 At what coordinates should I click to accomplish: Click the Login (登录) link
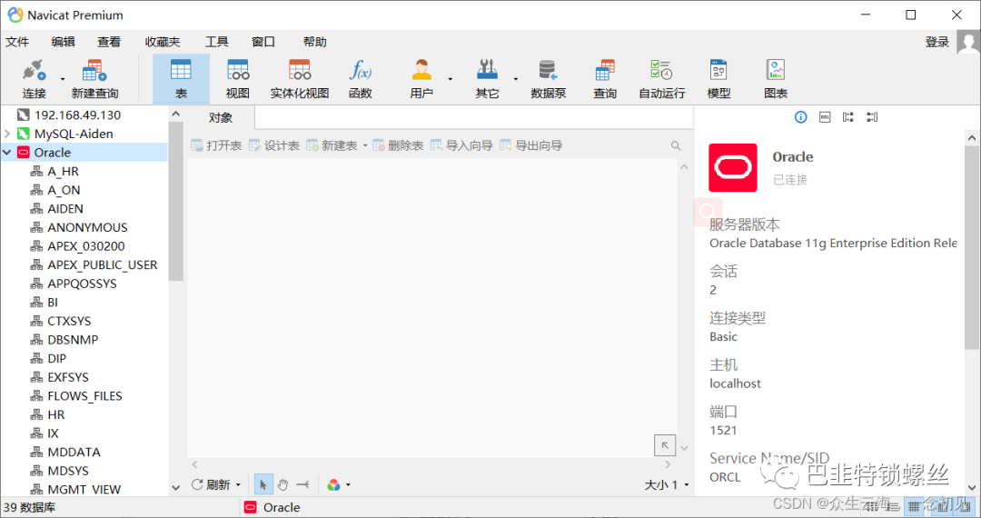[937, 42]
